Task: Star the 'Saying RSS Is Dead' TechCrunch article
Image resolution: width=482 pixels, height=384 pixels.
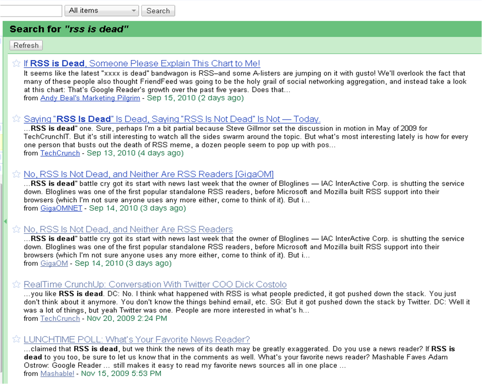Action: click(x=16, y=119)
